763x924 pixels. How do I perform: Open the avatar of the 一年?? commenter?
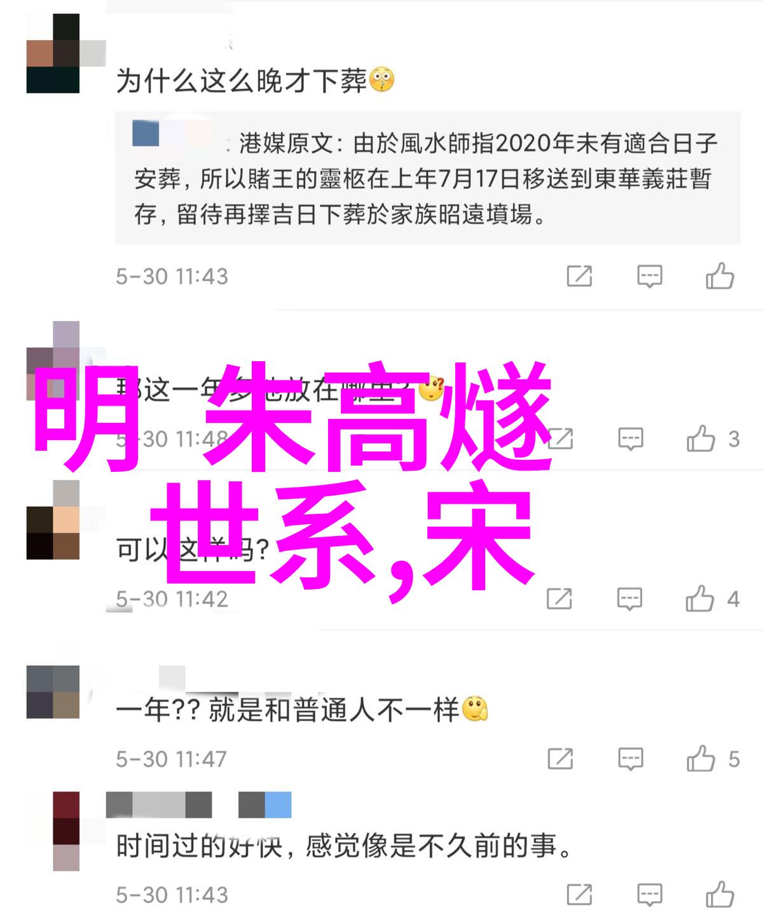pos(53,692)
